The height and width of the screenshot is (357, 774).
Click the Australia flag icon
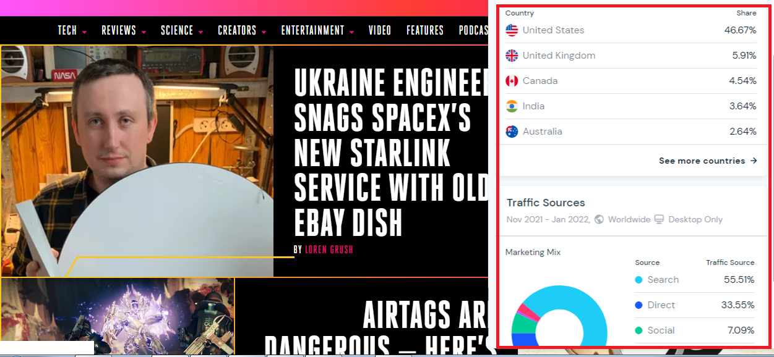[512, 132]
